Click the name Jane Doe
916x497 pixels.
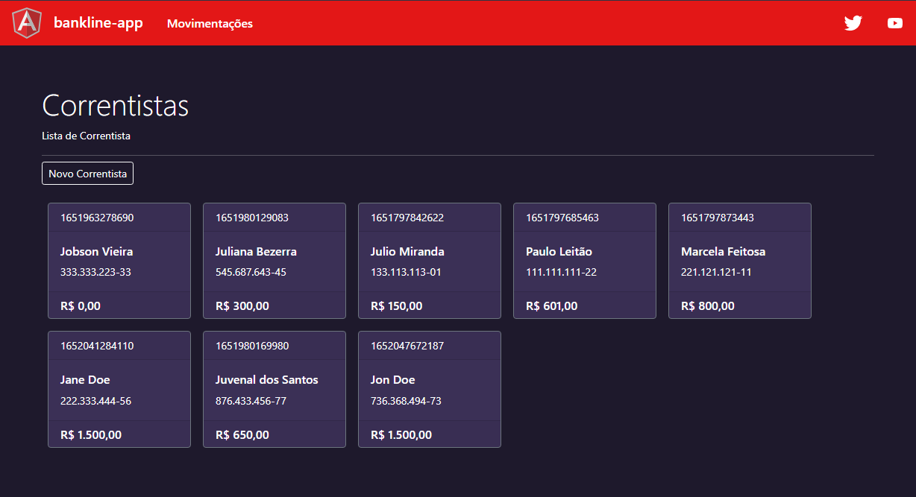pos(85,379)
